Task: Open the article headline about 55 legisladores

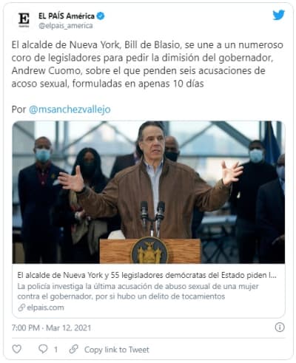Action: [147, 275]
